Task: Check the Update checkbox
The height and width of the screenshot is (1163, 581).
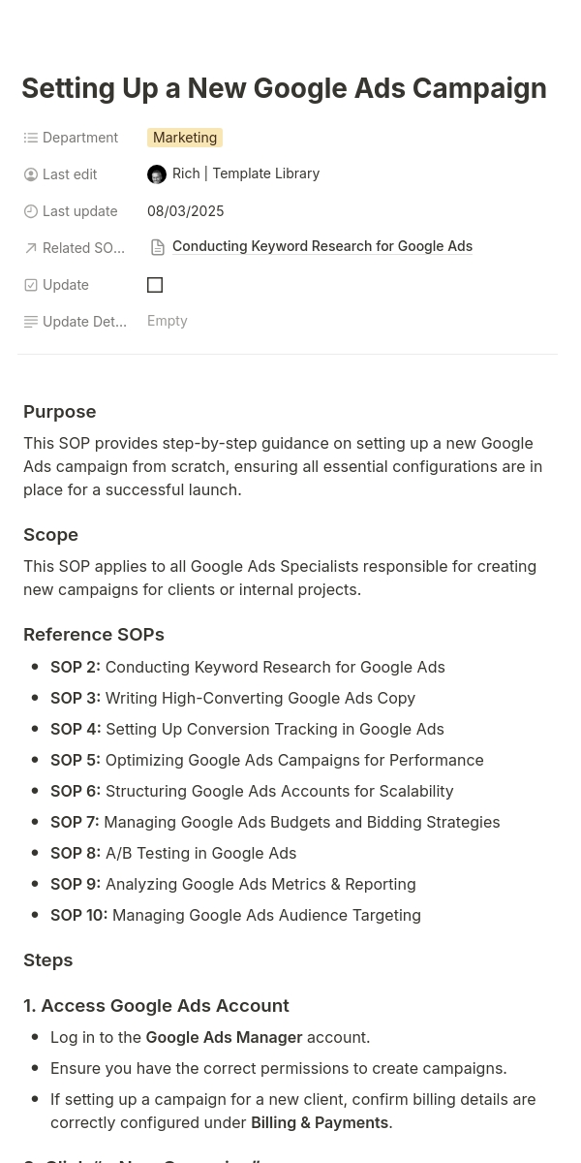Action: click(155, 285)
